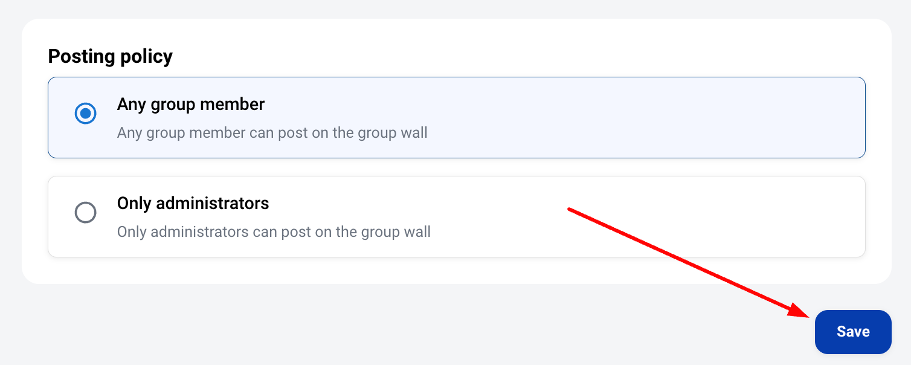Image resolution: width=911 pixels, height=365 pixels.
Task: Click the "Only administrators" option title
Action: click(x=193, y=204)
